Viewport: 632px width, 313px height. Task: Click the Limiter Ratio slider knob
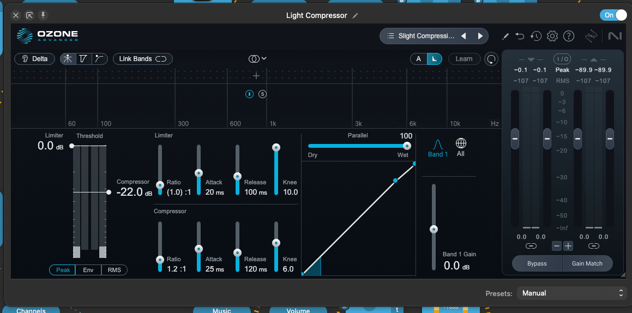(x=160, y=185)
